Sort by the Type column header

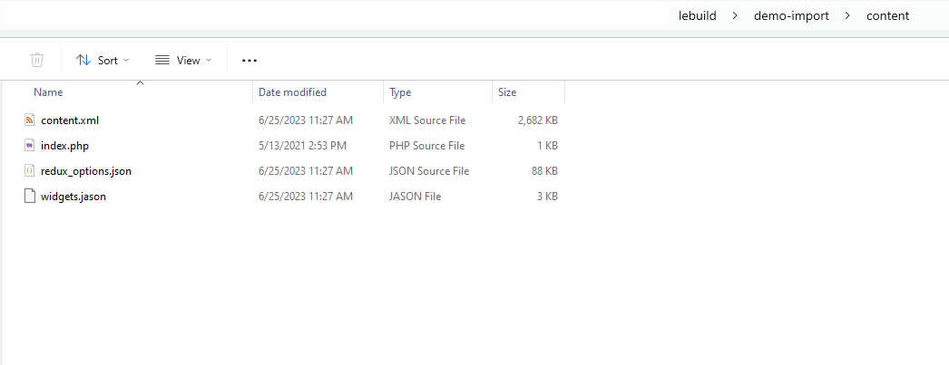400,92
